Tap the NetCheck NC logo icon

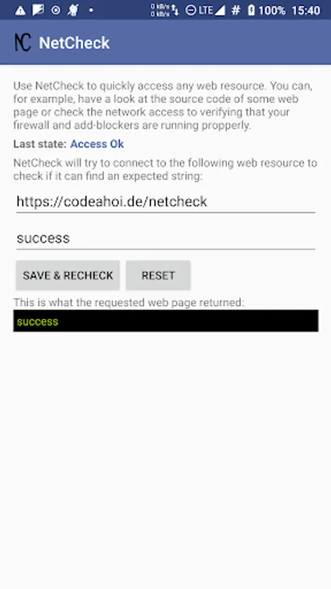(x=22, y=42)
